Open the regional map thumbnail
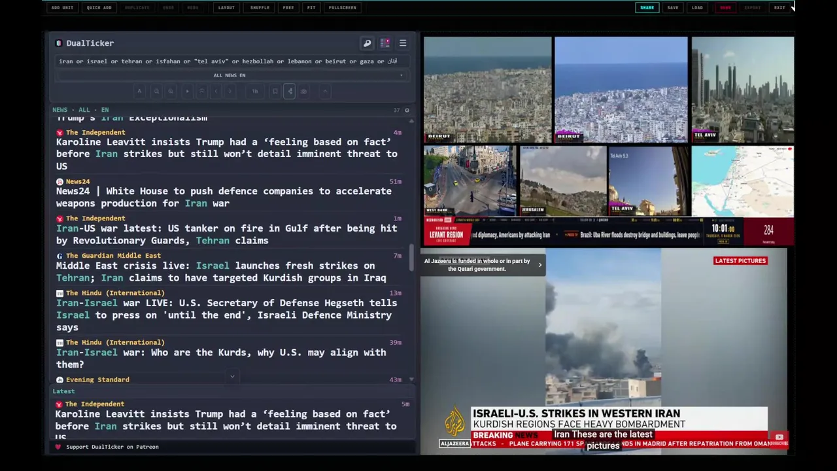837x471 pixels. [743, 181]
